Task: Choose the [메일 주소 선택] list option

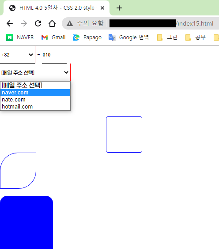Action: [35, 85]
